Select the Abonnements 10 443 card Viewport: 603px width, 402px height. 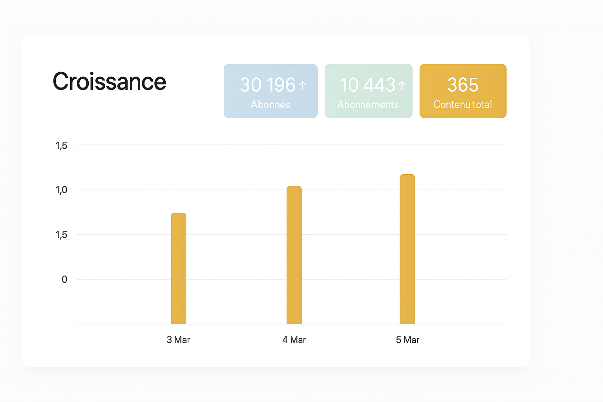tap(369, 91)
